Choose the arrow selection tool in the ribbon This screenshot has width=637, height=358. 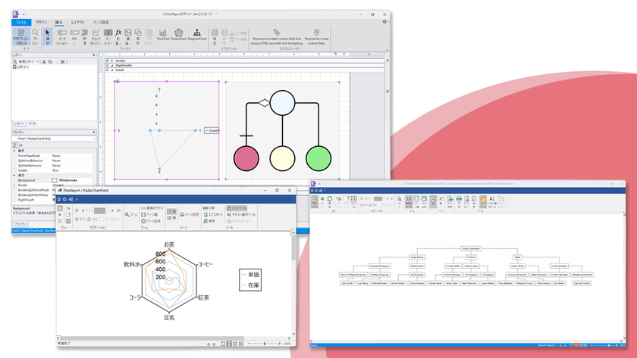tap(48, 37)
